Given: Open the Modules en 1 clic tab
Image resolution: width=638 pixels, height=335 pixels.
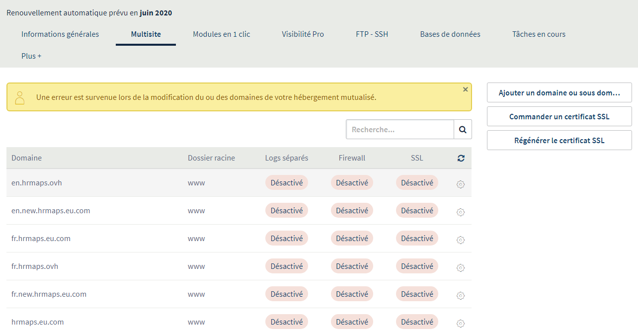Looking at the screenshot, I should (x=222, y=34).
